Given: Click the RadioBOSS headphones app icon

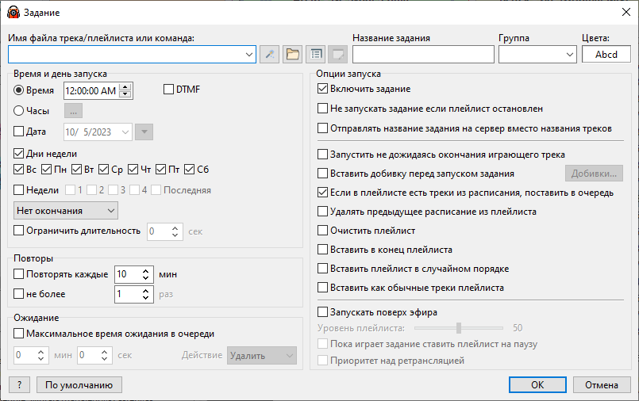Looking at the screenshot, I should tap(13, 13).
